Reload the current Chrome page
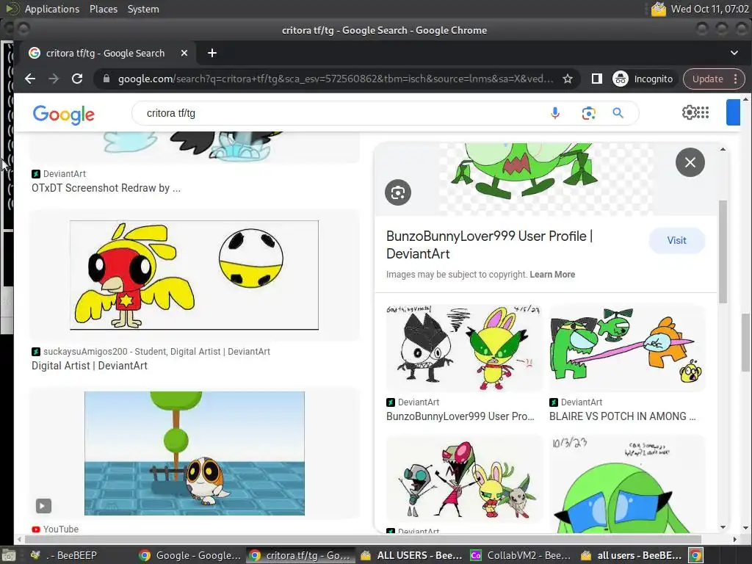The width and height of the screenshot is (752, 564). (x=76, y=79)
